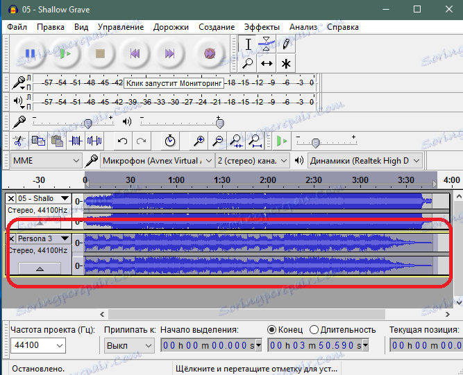The width and height of the screenshot is (463, 375).
Task: Open the Эффекты menu
Action: [262, 27]
